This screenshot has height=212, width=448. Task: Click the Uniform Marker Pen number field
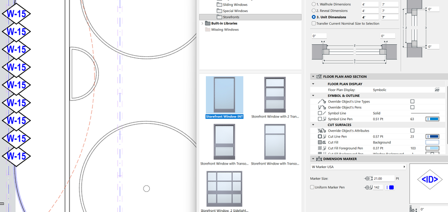pos(378,187)
